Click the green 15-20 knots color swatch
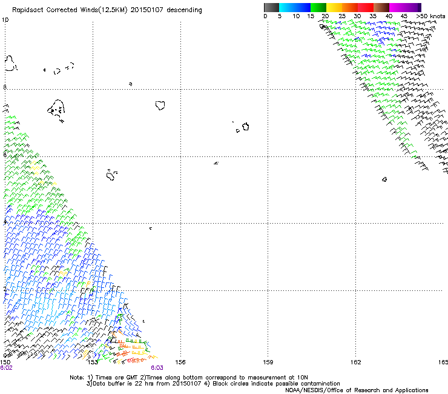448x394 pixels. click(318, 7)
